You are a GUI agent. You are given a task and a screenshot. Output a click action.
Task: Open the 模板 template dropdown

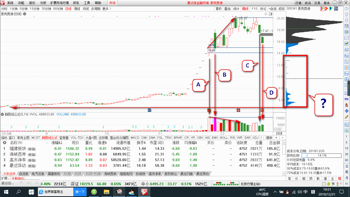[x=269, y=138]
